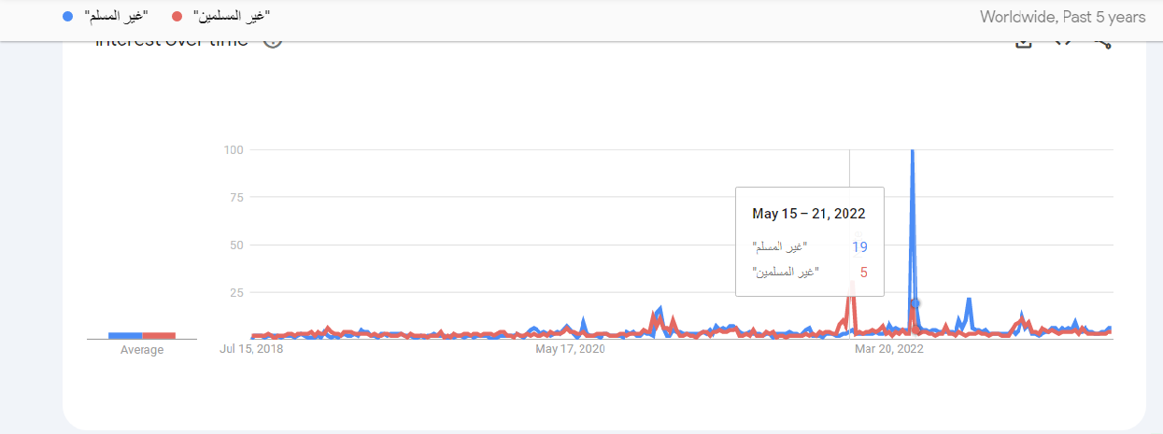
Task: Click the red Average bar
Action: 159,335
